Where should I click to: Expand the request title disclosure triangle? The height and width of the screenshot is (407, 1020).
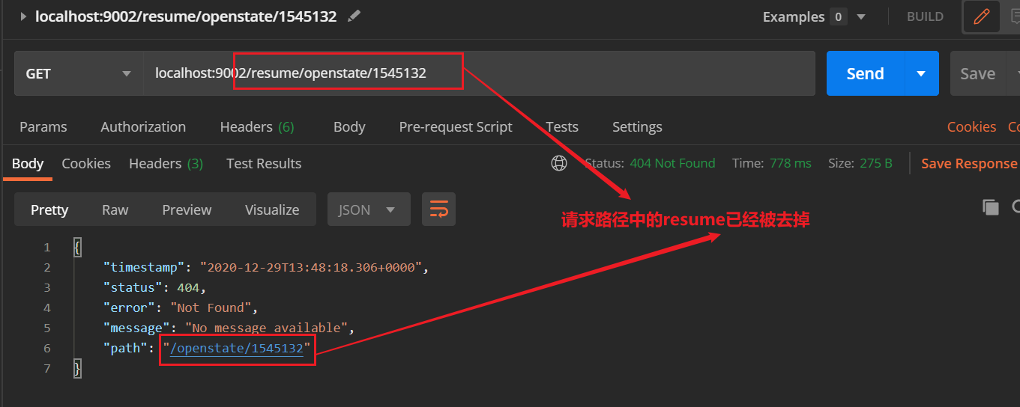tap(23, 16)
